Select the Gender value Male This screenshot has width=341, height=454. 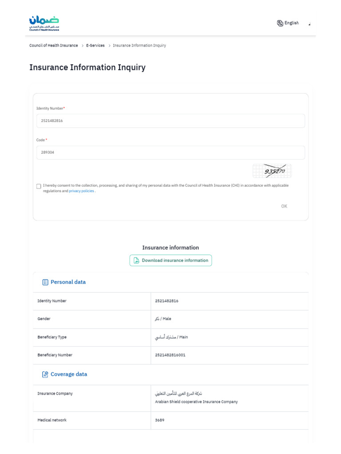click(163, 319)
